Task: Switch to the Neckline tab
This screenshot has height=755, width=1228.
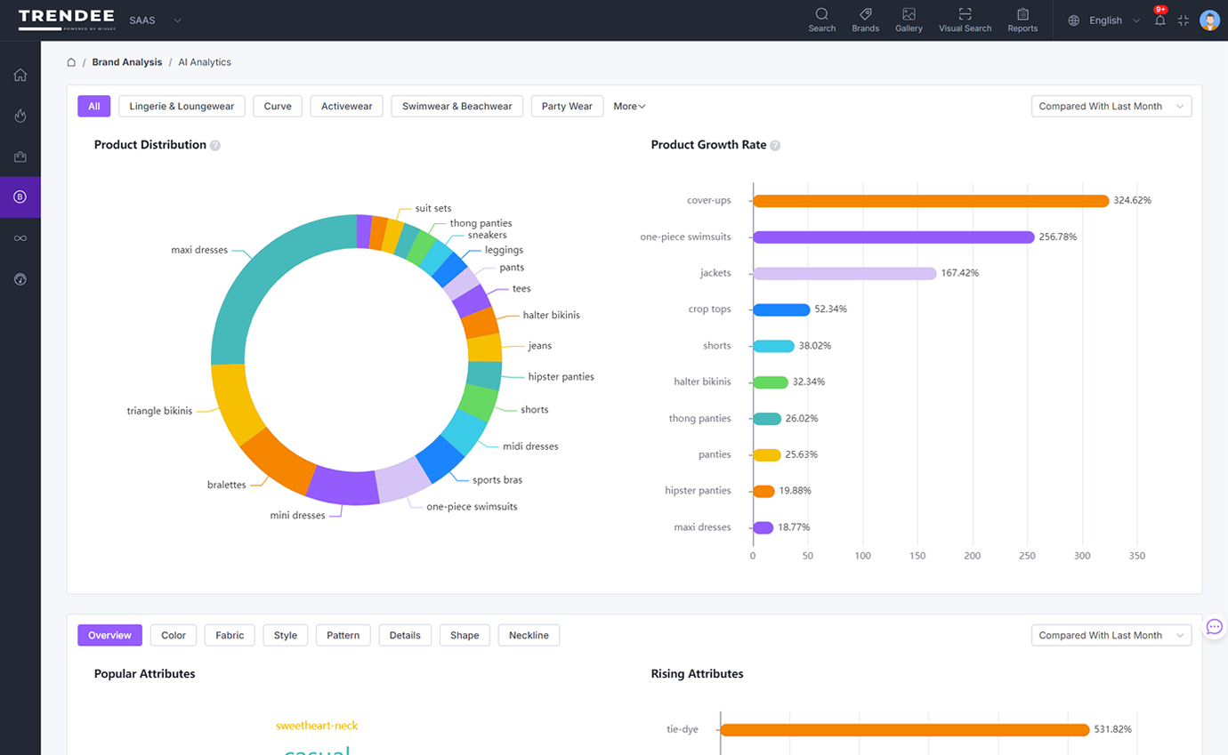Action: [529, 636]
